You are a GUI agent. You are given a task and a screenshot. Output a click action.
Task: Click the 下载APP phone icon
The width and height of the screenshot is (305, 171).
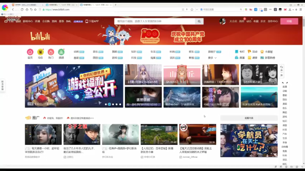pyautogui.click(x=87, y=21)
